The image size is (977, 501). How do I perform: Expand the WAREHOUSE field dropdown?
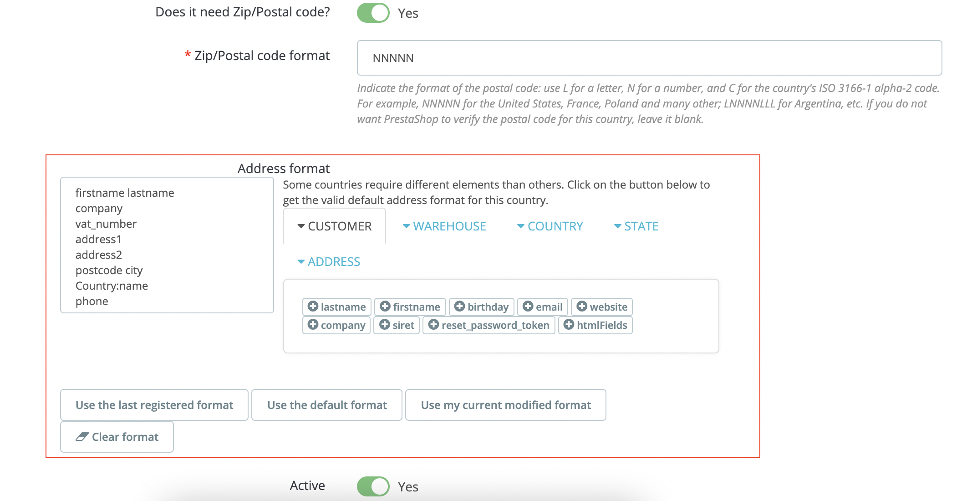pos(443,226)
